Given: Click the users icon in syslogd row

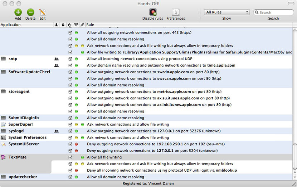Looking at the screenshot, I should point(57,131).
